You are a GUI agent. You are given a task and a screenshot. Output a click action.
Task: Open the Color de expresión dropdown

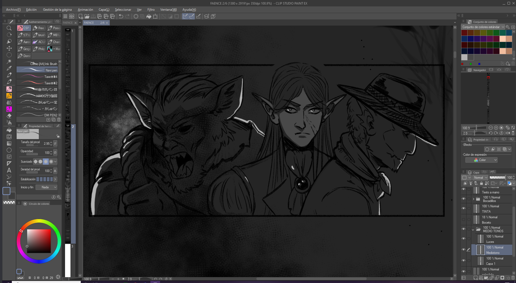coord(481,160)
